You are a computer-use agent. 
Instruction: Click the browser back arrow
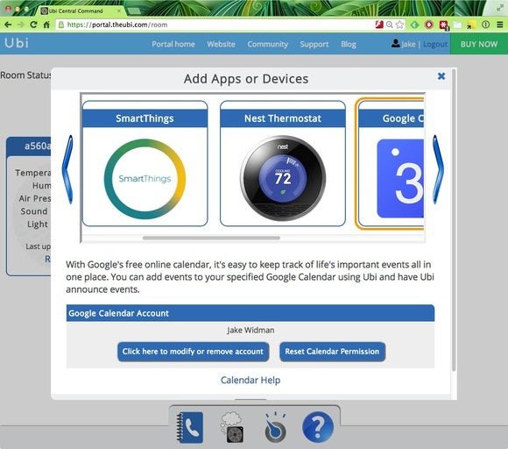8,25
